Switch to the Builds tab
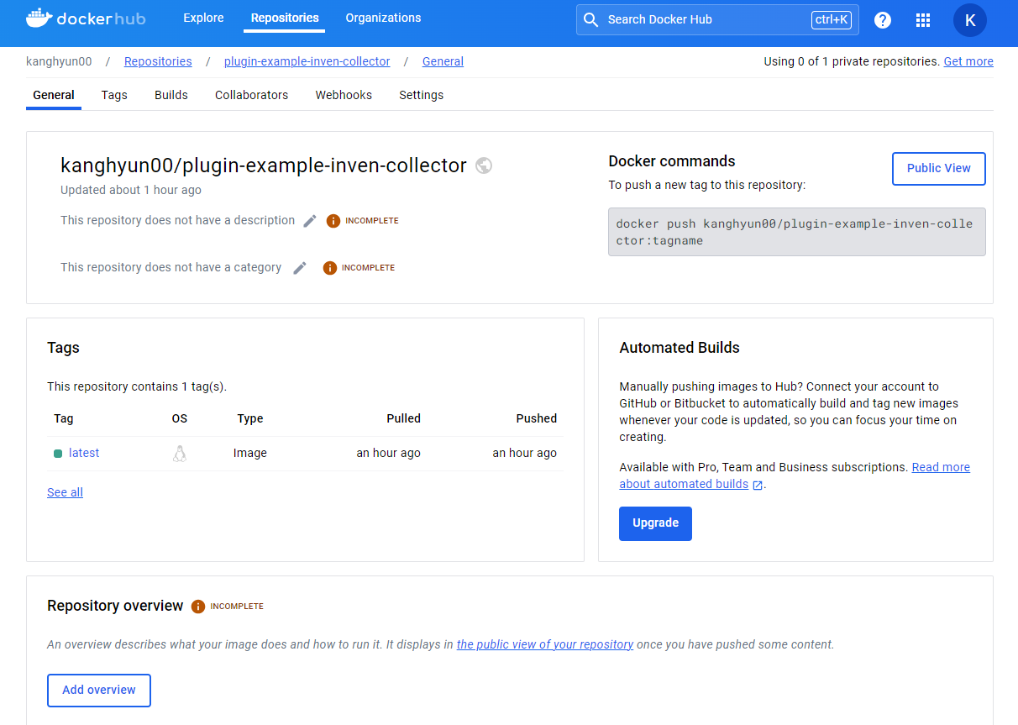1018x725 pixels. (x=171, y=95)
